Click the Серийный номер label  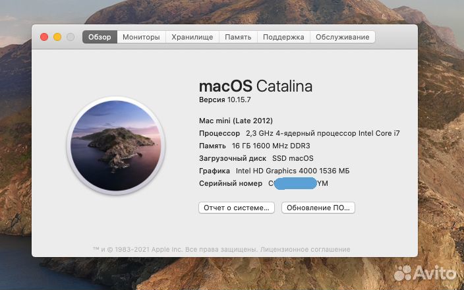pos(231,183)
